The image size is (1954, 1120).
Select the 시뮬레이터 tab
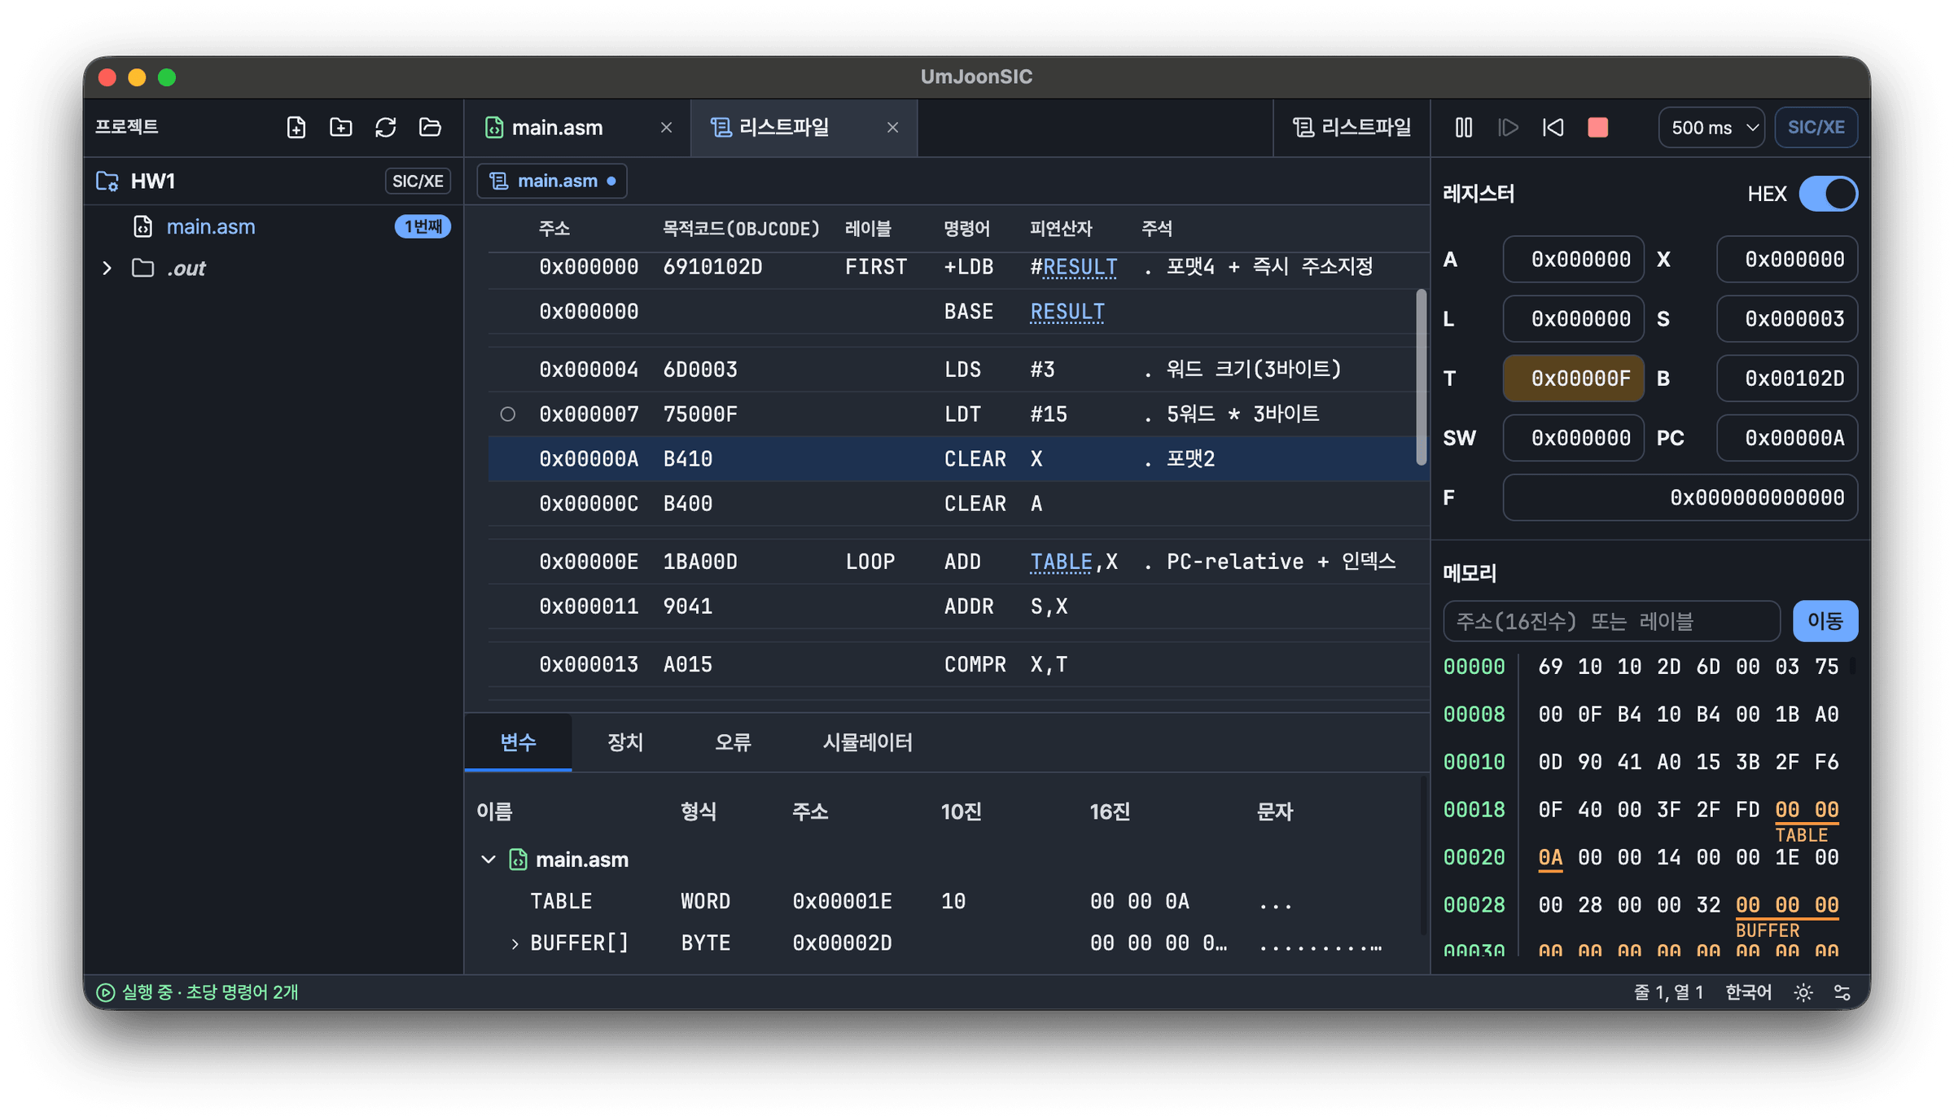pyautogui.click(x=867, y=742)
